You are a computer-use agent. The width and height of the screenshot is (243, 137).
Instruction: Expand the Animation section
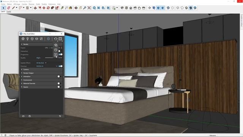[22, 76]
